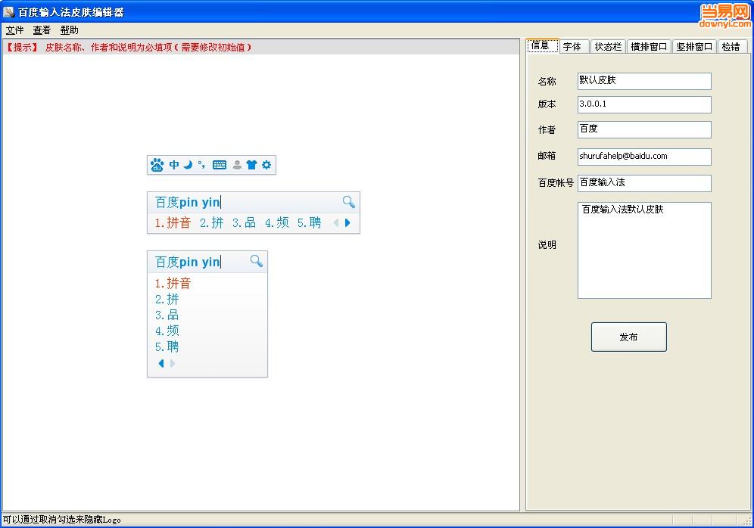Toggle full/half-width using the moon icon

[x=188, y=164]
